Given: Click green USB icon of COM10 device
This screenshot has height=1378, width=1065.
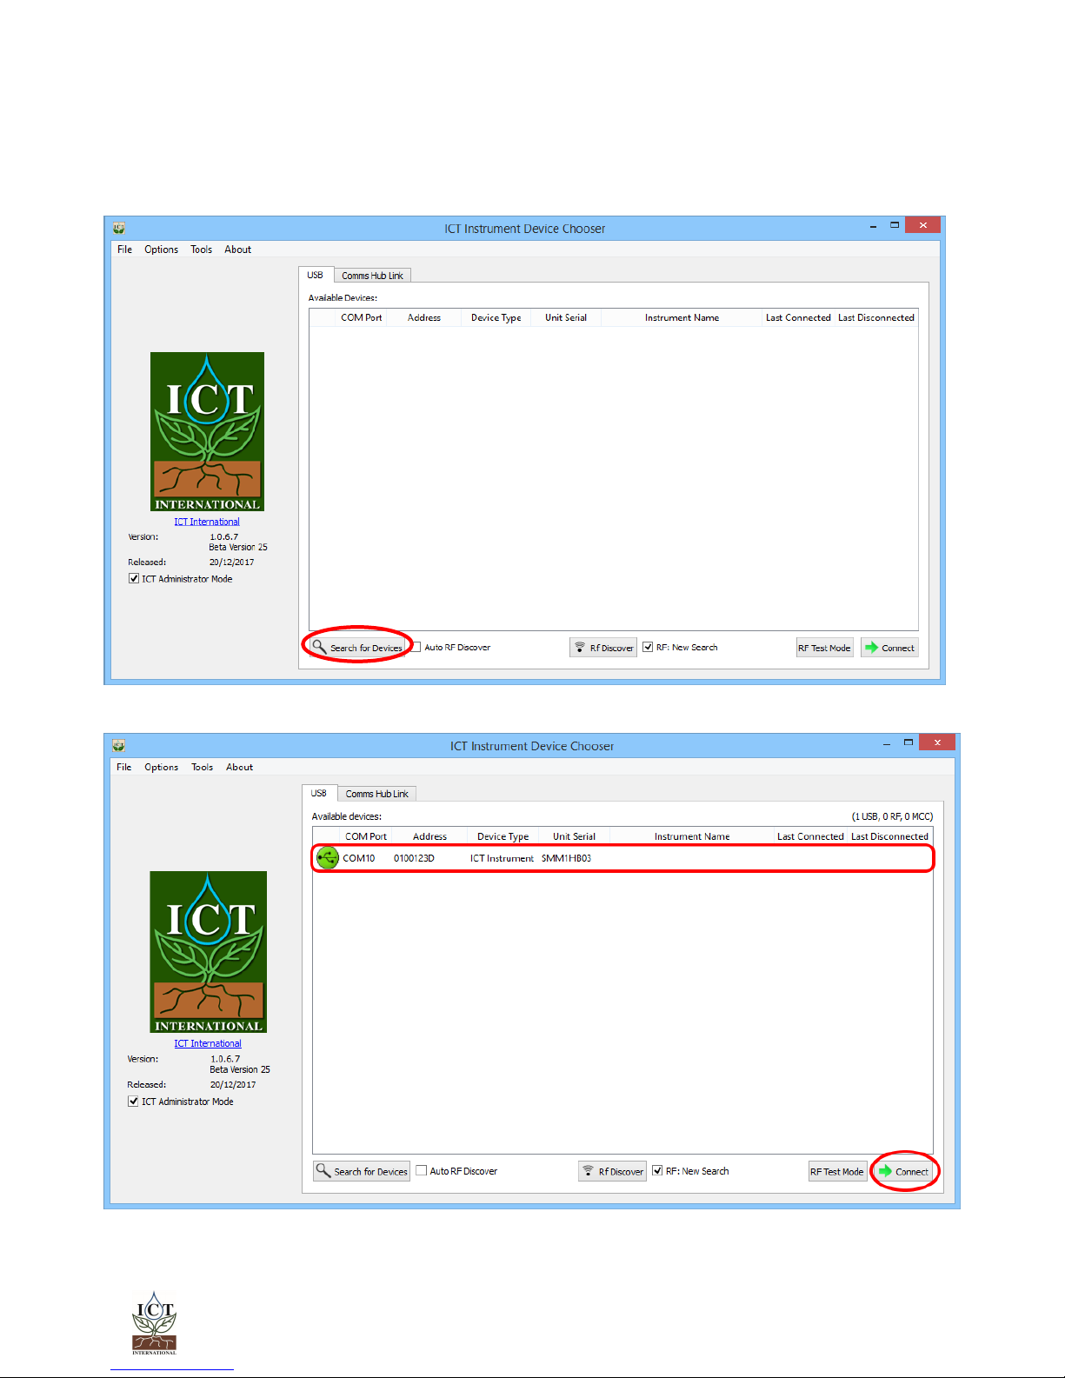Looking at the screenshot, I should click(x=327, y=858).
